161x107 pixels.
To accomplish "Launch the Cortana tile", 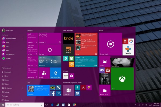I will 50,50.
